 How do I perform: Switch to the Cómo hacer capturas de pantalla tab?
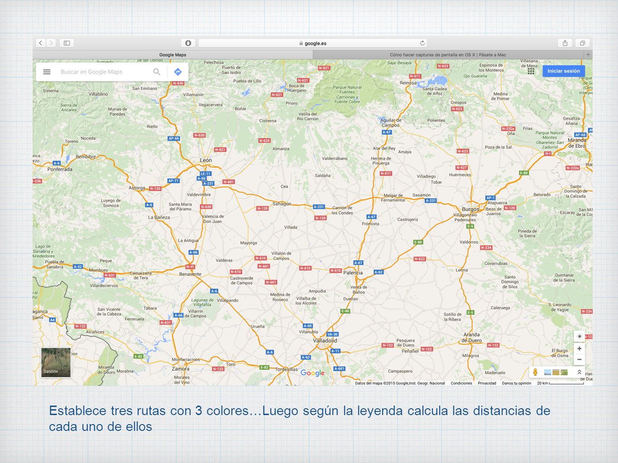coord(448,55)
